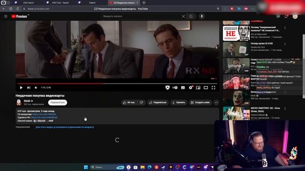
Task: Open Microsoft Edge from the taskbar
Action: click(x=150, y=167)
